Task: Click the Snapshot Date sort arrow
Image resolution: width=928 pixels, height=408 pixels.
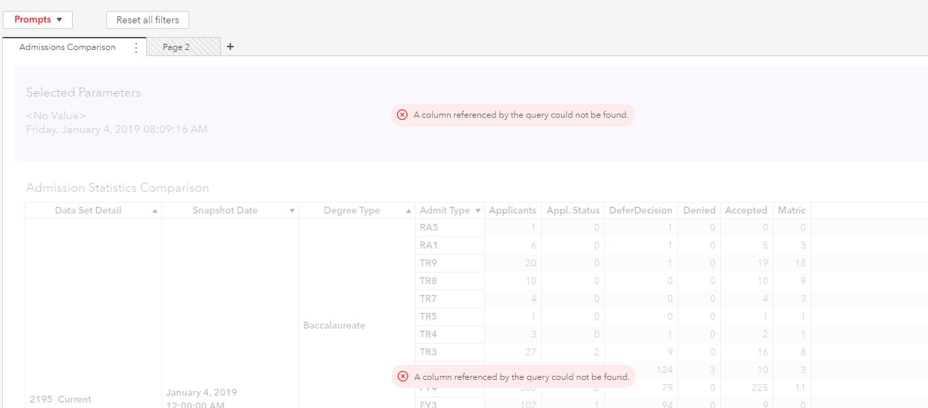Action: click(x=292, y=211)
